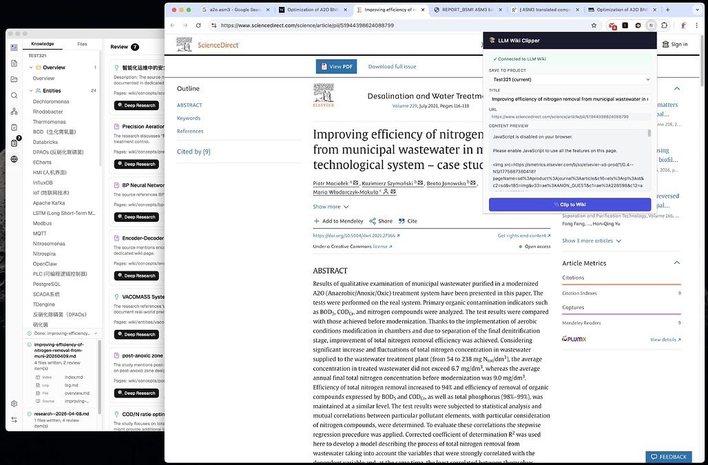This screenshot has height=465, width=708.
Task: Open the FEEDBACK button
Action: [x=669, y=457]
